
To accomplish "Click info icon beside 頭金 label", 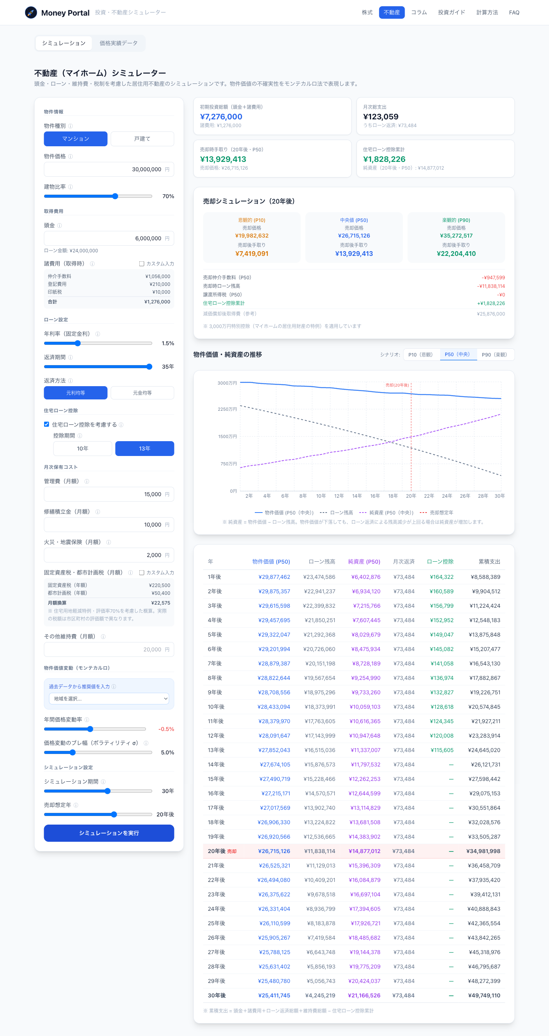I will click(x=60, y=225).
